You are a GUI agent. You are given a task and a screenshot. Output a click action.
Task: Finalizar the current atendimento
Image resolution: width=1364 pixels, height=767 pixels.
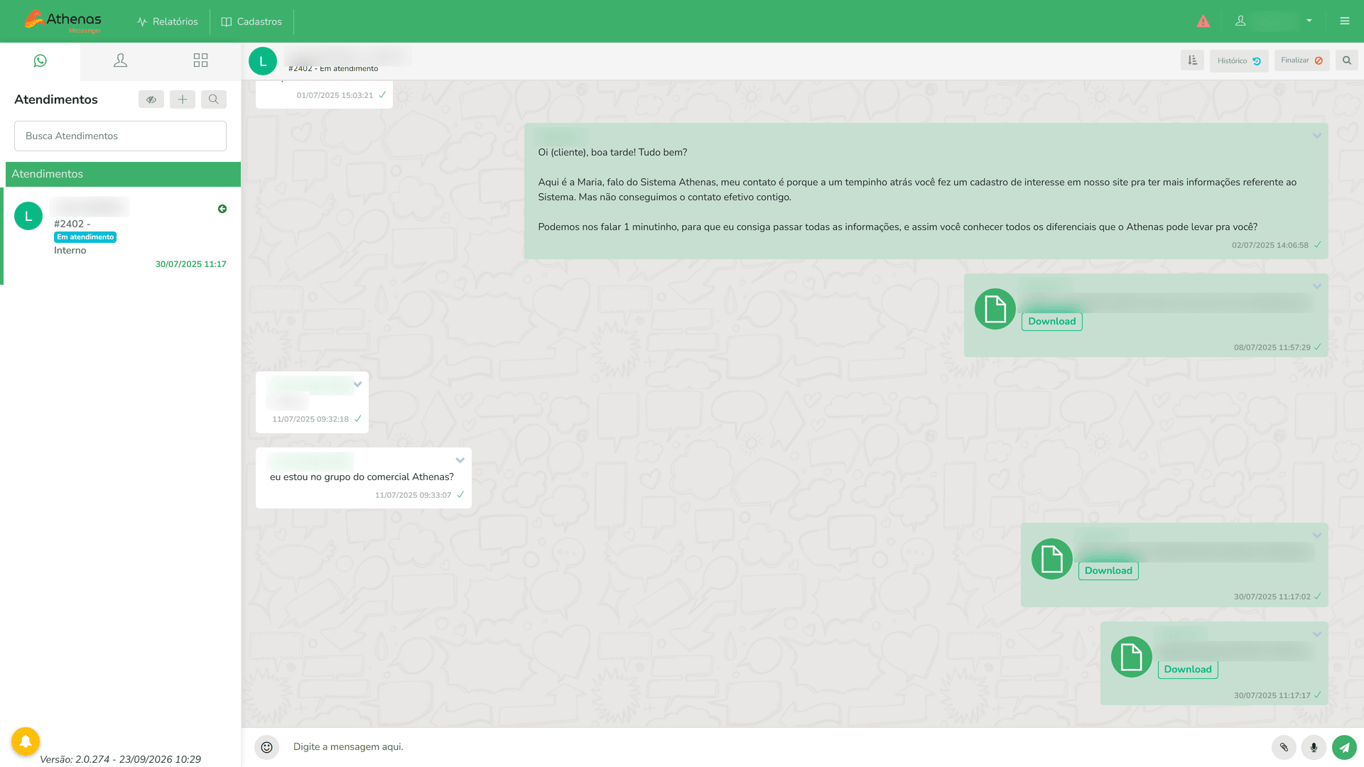(1301, 60)
